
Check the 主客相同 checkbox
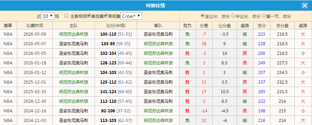66,15
